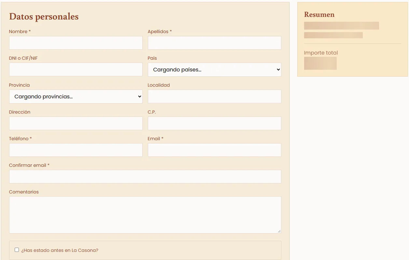Click the Confirmar email field

tap(145, 177)
